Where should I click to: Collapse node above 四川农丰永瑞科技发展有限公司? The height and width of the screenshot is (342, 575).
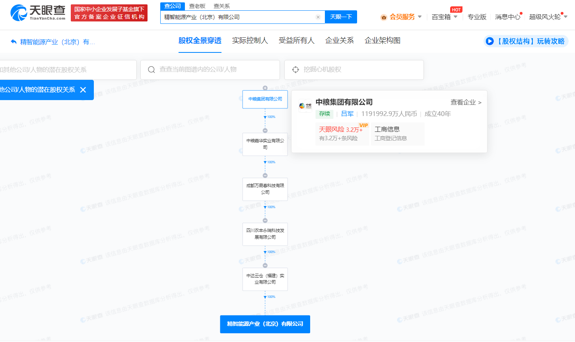click(265, 220)
